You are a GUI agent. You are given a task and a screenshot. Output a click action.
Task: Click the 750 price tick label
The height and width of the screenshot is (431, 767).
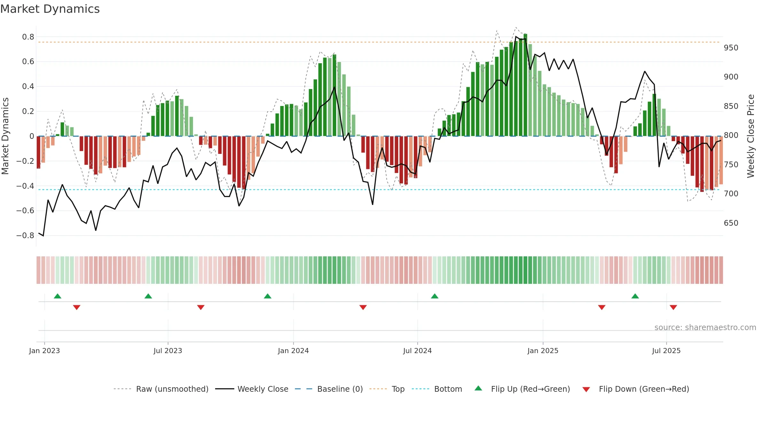click(x=731, y=165)
